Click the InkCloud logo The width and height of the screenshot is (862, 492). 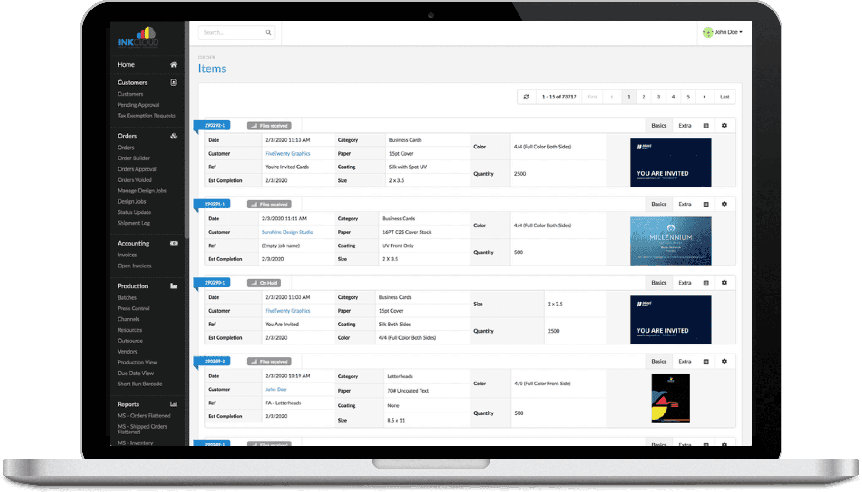(138, 38)
